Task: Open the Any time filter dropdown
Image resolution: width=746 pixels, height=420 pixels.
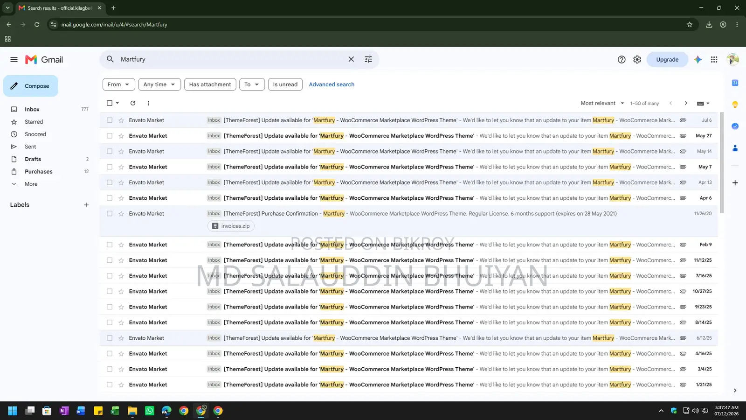Action: 159,84
